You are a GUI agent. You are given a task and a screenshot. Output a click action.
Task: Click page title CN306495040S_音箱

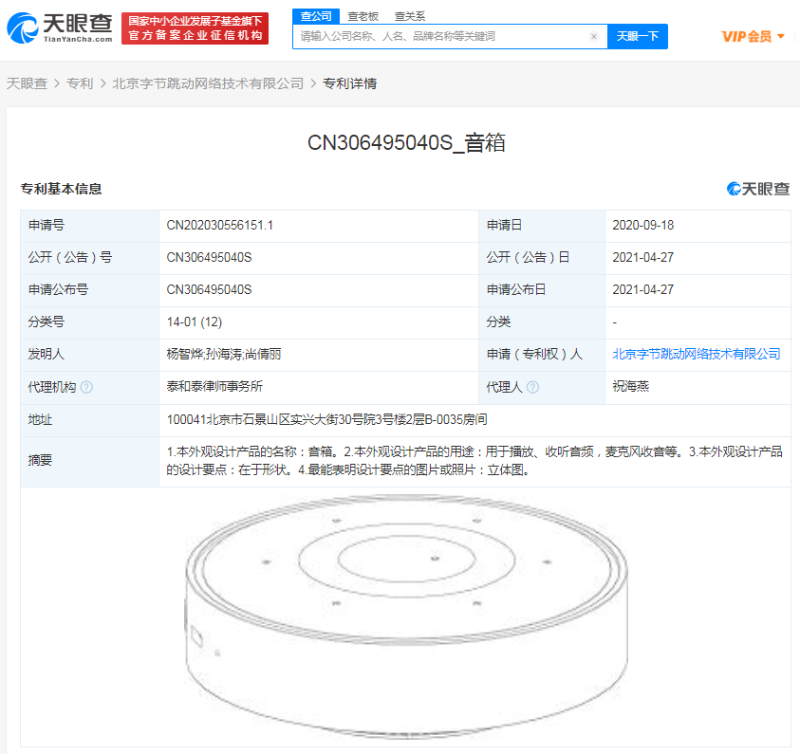(x=406, y=143)
